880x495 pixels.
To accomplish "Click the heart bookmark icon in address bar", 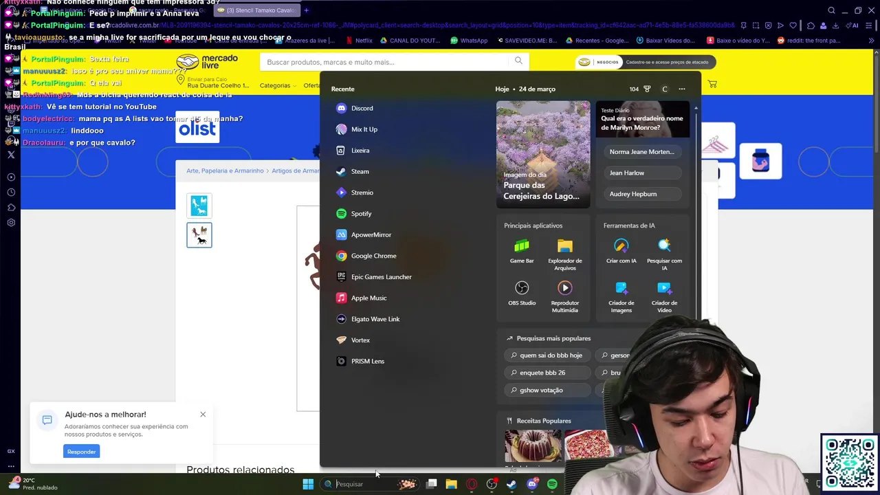I will tap(793, 25).
